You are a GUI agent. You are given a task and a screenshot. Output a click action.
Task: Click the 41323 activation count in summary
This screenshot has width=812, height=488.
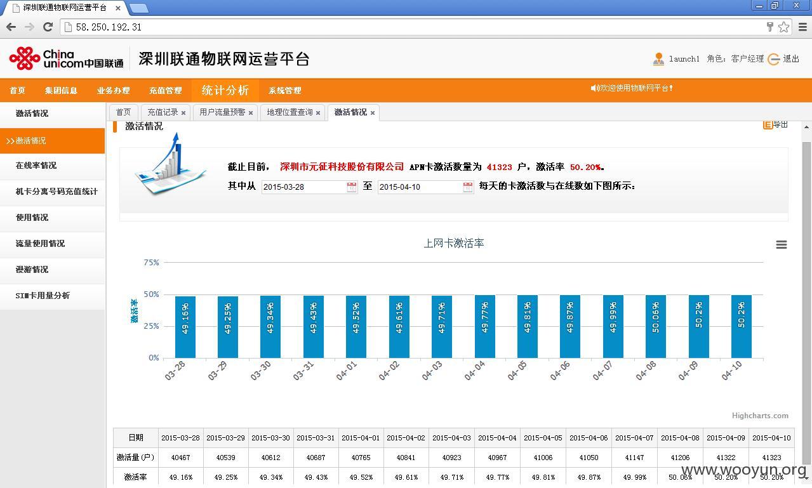(x=499, y=167)
